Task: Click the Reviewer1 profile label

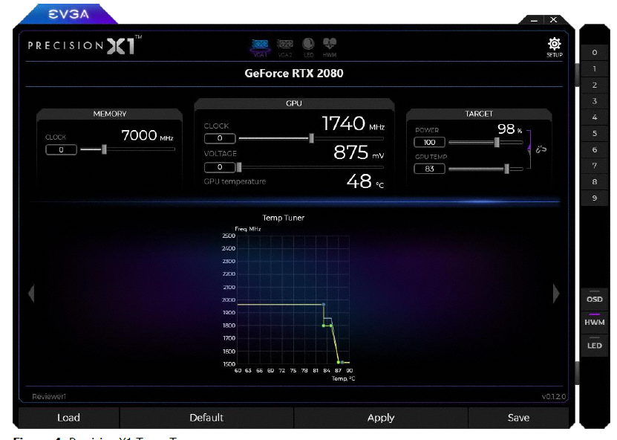Action: [x=49, y=396]
